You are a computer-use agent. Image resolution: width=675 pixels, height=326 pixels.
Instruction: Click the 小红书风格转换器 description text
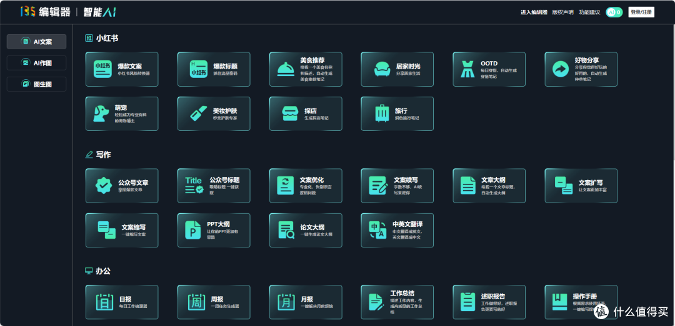[134, 74]
